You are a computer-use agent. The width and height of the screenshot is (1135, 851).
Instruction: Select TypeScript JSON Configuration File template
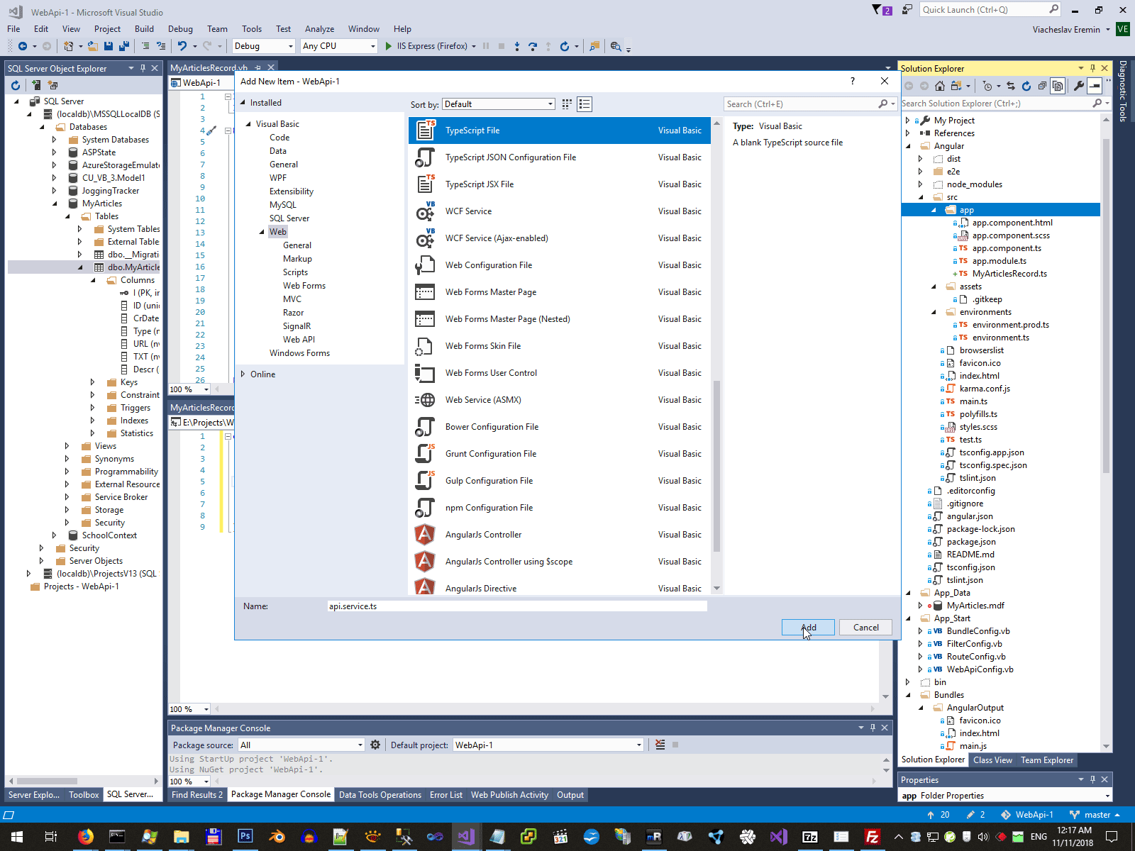tap(560, 157)
